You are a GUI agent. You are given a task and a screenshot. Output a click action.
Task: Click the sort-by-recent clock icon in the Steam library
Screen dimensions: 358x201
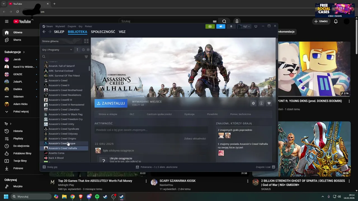pos(83,50)
